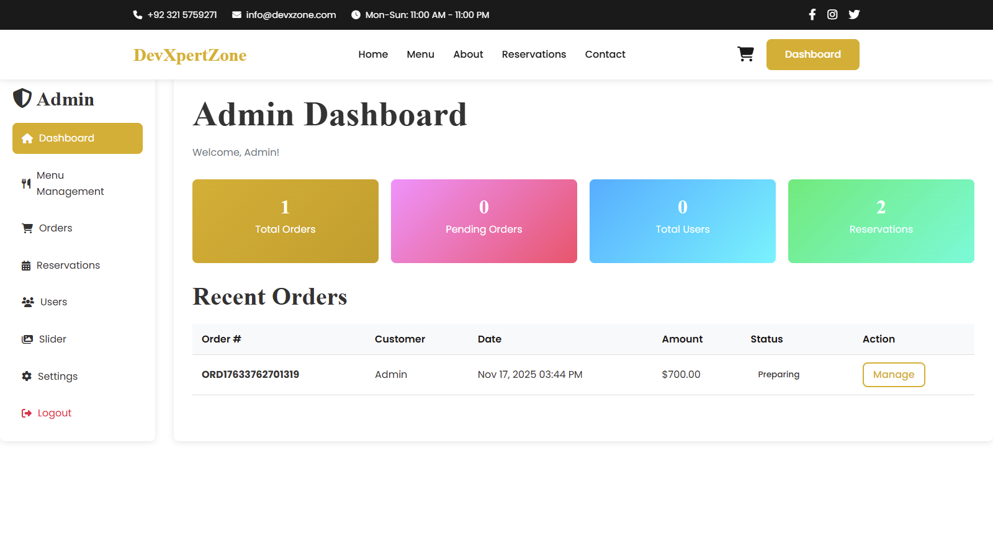This screenshot has width=993, height=533.
Task: Select Orders in the admin sidebar
Action: [x=55, y=228]
